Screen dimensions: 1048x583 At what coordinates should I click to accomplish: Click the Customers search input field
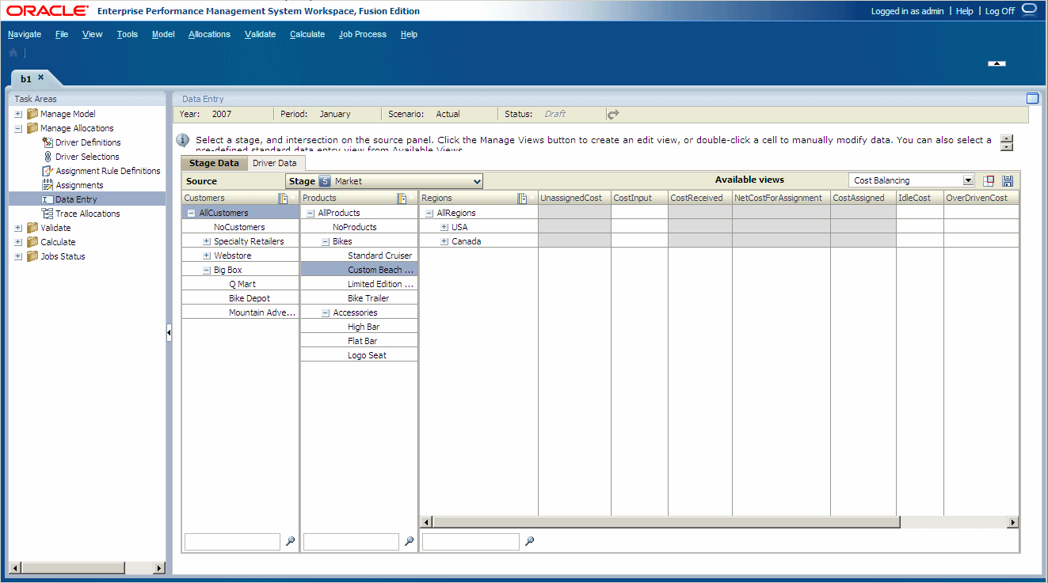pos(231,541)
